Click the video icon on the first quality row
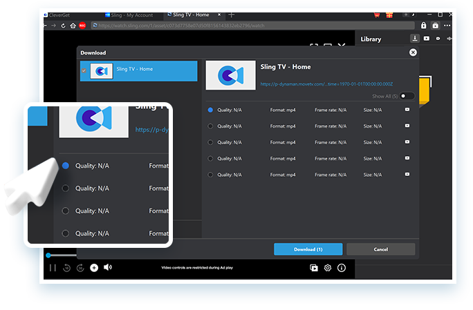The width and height of the screenshot is (473, 310). 407,110
